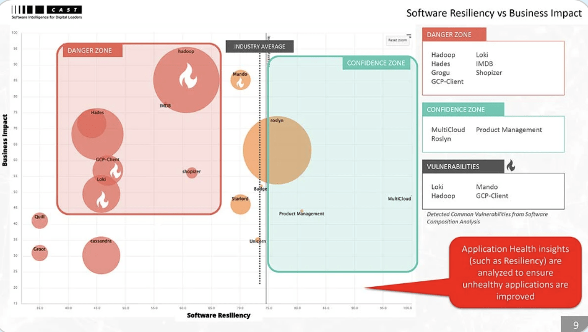Click the red Application Health insights callout
This screenshot has width=588, height=332.
tap(515, 273)
